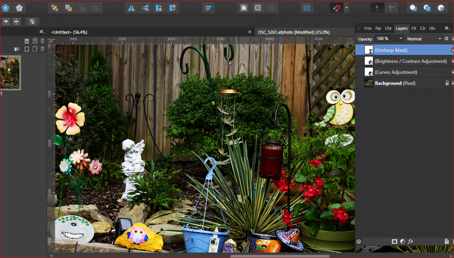Open the Normal blend mode dropdown
Viewport: 454px width, 258px height.
[424, 39]
